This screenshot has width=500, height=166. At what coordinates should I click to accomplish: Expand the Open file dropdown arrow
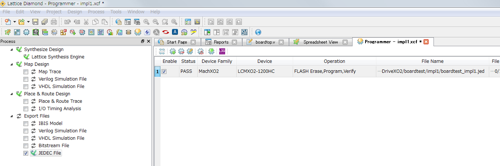28,22
